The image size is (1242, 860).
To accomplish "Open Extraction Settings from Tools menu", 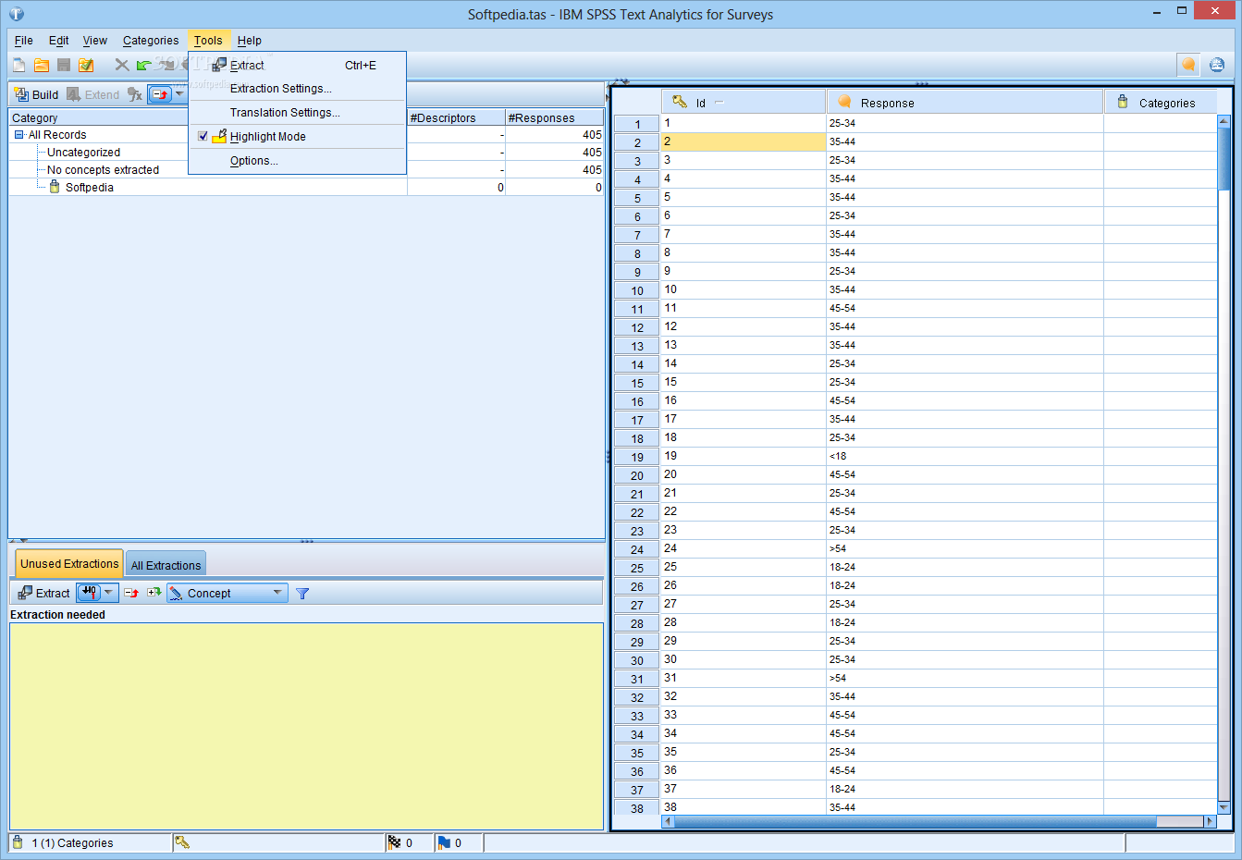I will 297,89.
